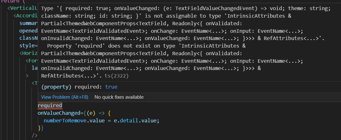Click the No quick fixes available text
Viewport: 341px width, 140px height.
pos(119,97)
